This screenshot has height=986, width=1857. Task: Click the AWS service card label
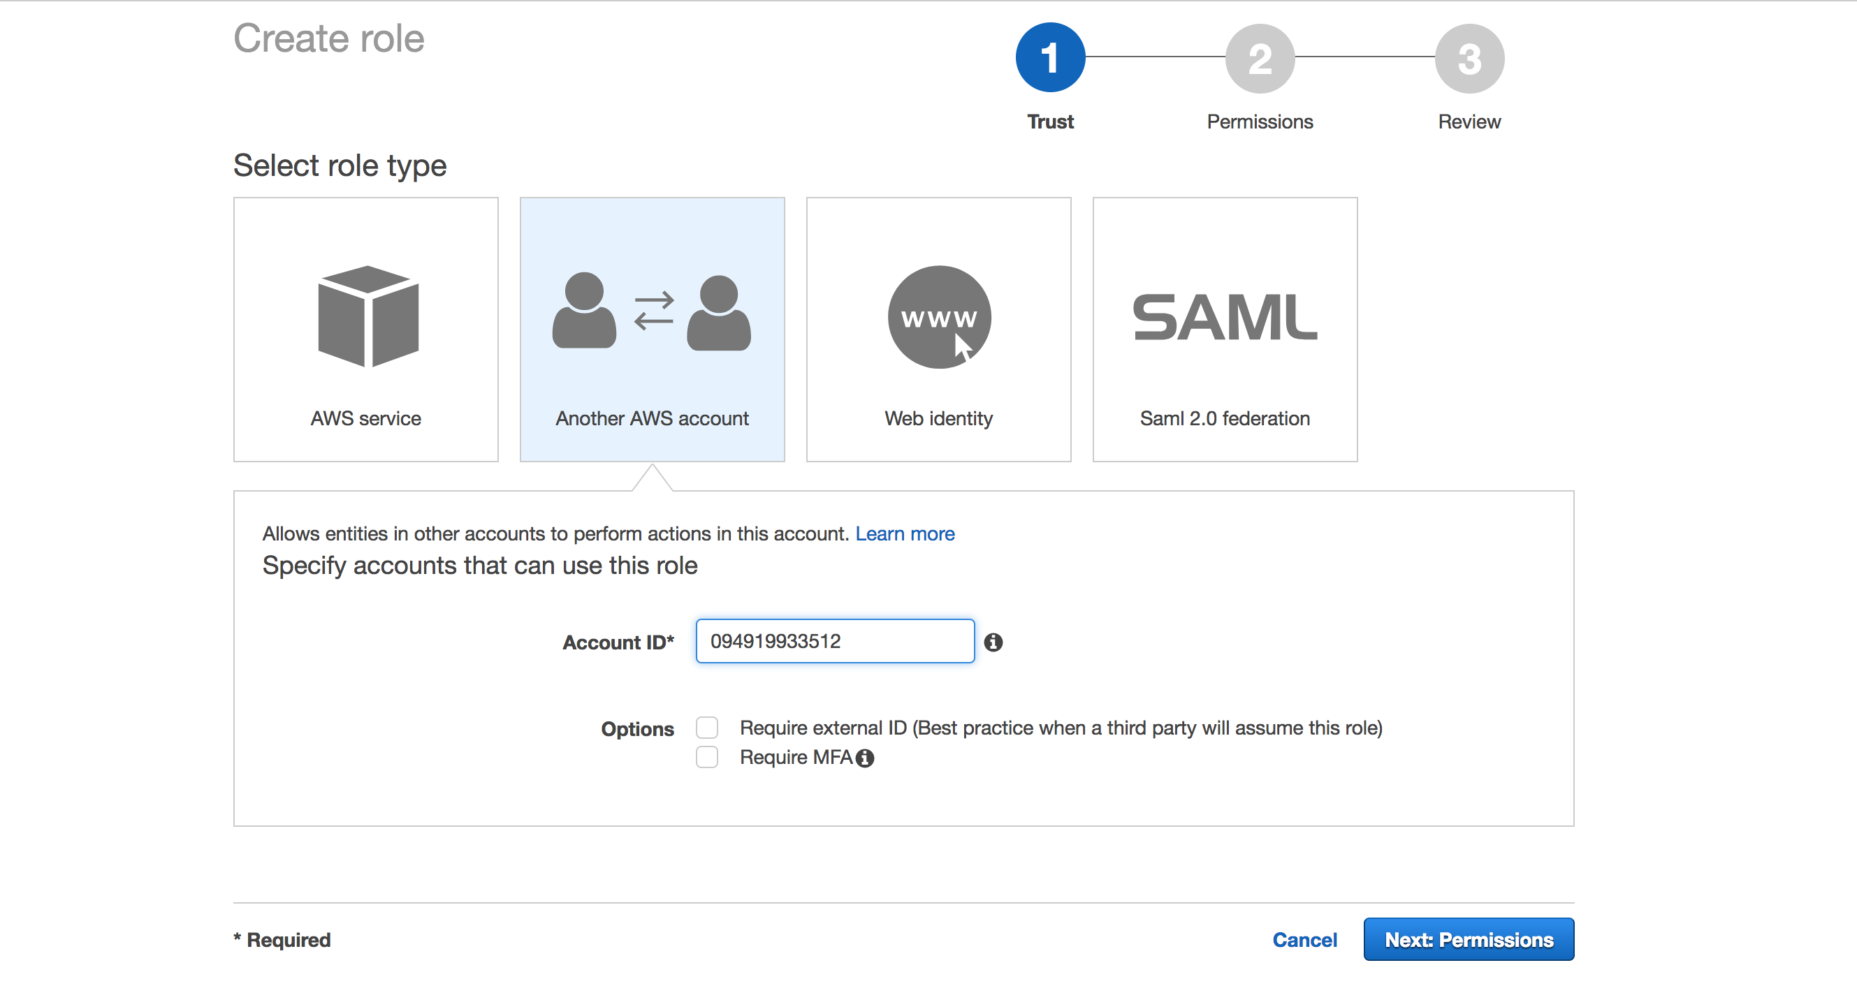tap(365, 419)
